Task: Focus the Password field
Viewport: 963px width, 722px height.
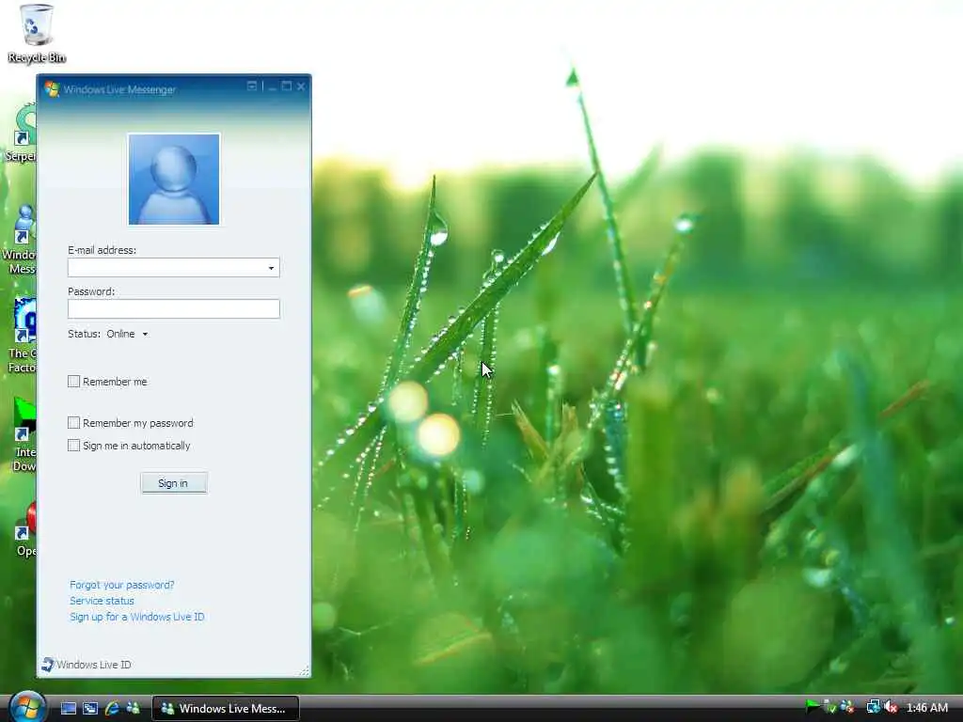Action: click(x=174, y=308)
